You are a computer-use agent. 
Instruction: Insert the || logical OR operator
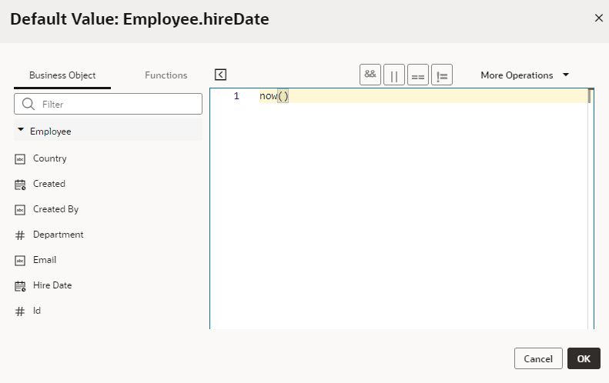click(x=394, y=75)
